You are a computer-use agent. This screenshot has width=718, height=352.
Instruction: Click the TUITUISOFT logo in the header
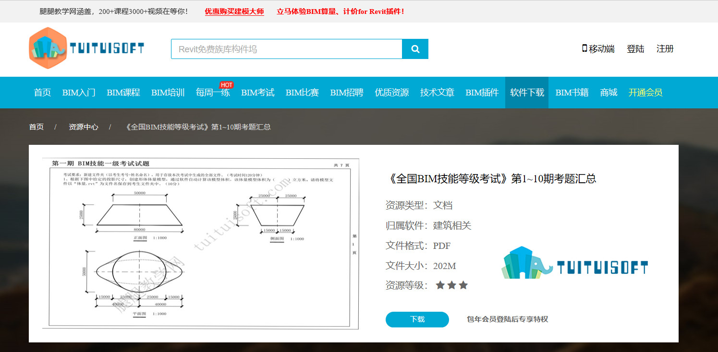(86, 48)
